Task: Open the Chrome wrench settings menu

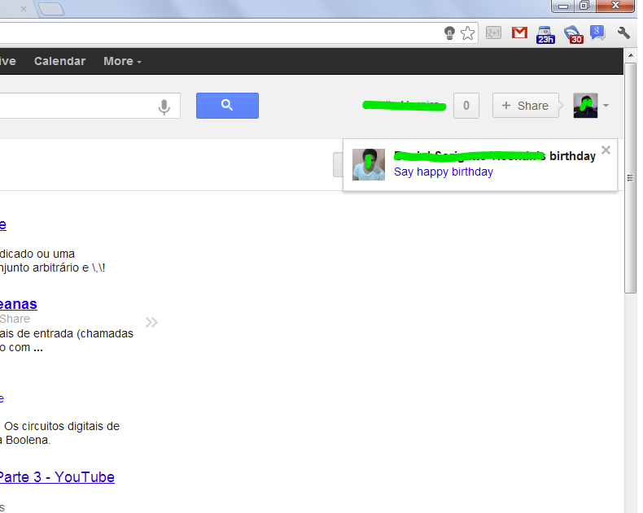Action: click(x=624, y=33)
